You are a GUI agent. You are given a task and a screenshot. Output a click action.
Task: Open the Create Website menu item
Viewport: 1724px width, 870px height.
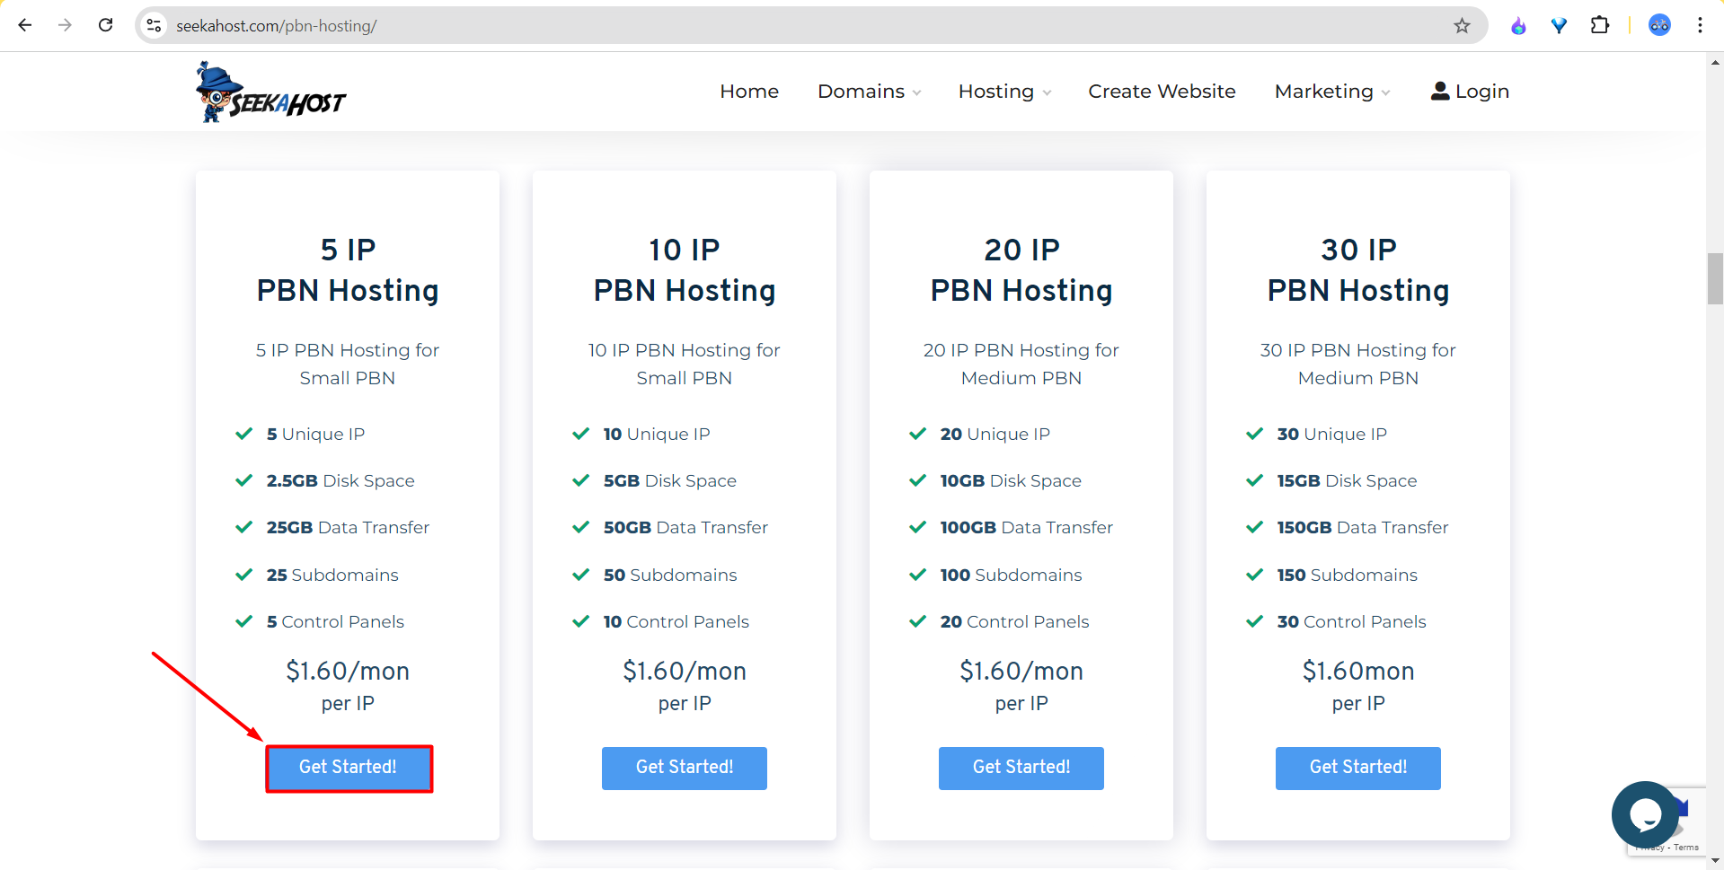1161,92
